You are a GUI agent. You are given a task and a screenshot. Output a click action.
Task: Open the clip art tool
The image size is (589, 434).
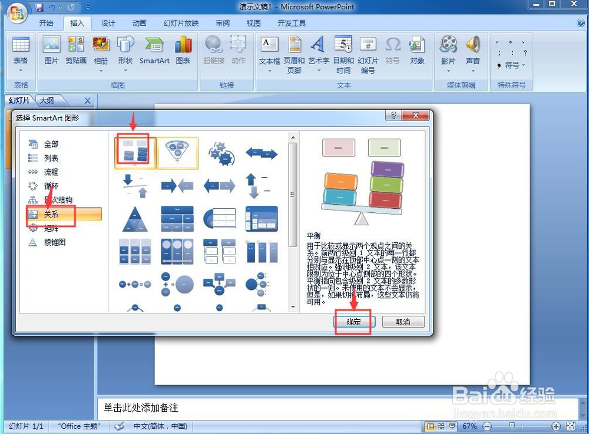[x=76, y=51]
